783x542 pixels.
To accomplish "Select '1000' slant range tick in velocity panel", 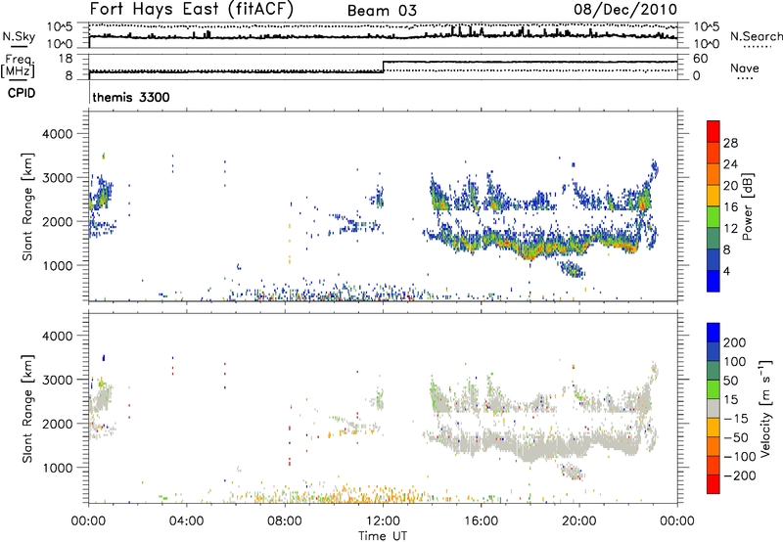I will pos(57,468).
